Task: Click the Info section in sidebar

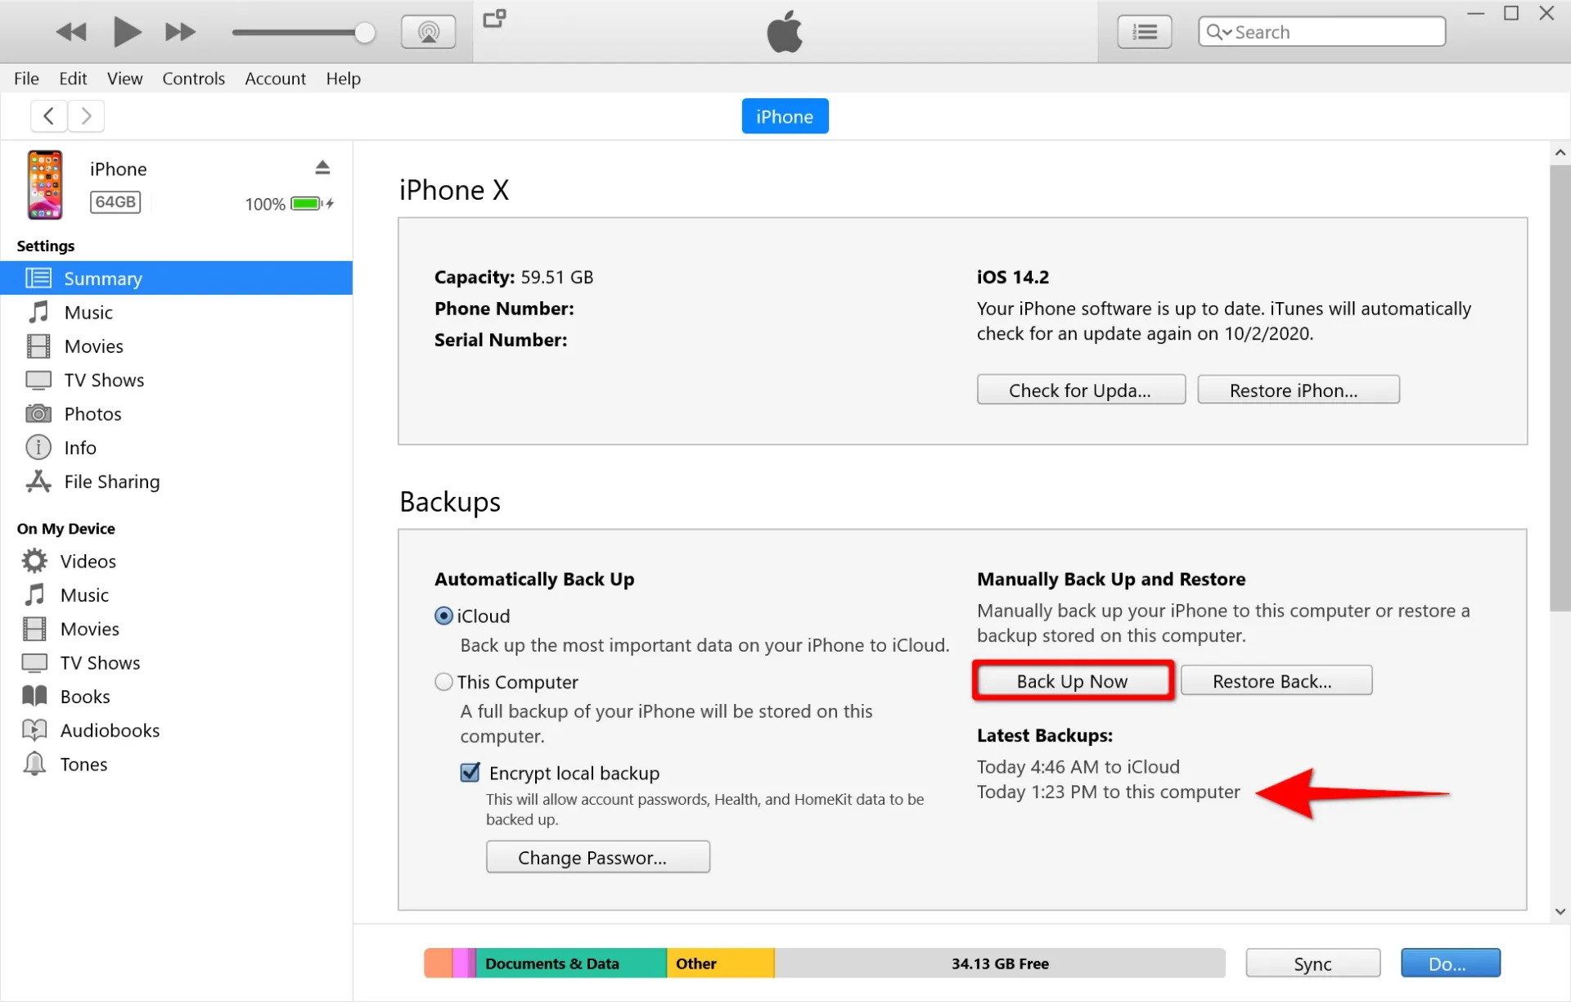Action: point(79,447)
